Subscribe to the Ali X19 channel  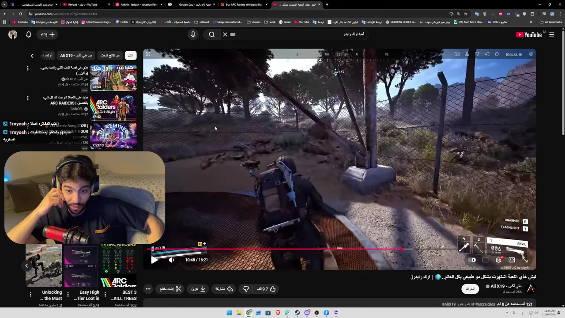click(x=471, y=289)
